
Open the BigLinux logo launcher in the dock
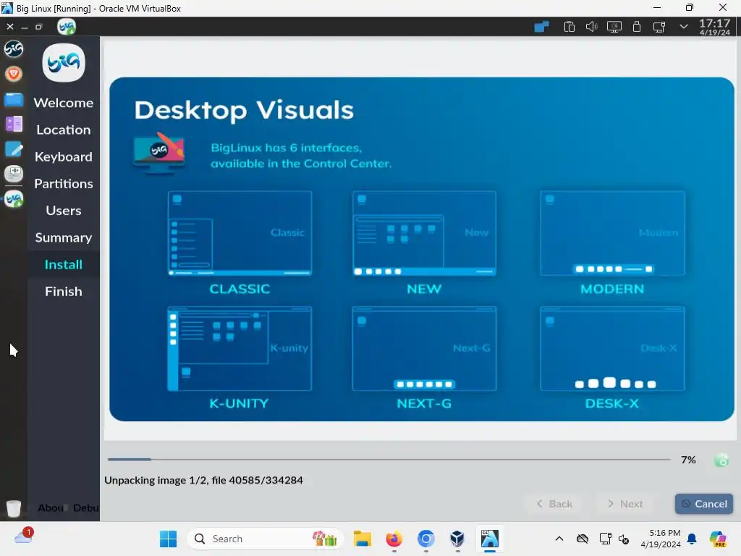[13, 49]
